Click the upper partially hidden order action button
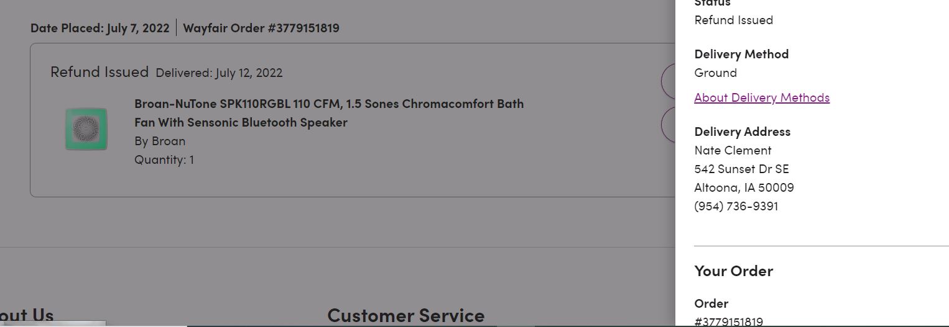This screenshot has width=949, height=327. (668, 81)
